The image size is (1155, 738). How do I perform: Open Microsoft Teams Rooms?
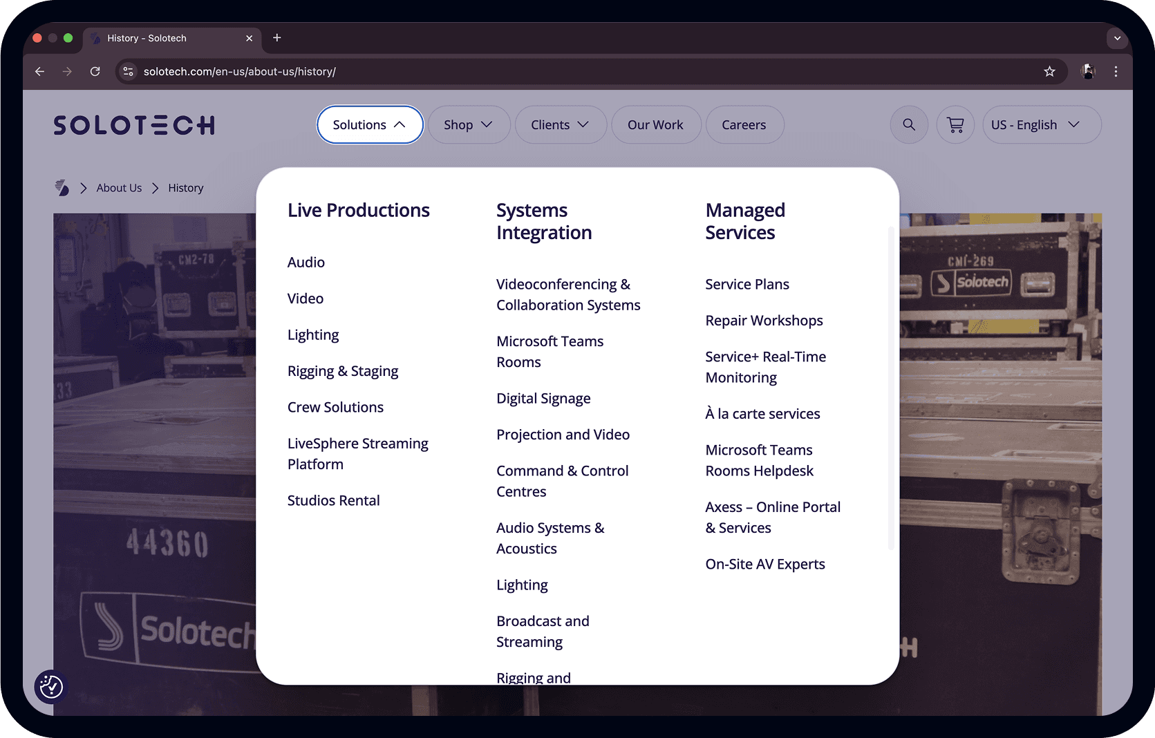(x=550, y=352)
